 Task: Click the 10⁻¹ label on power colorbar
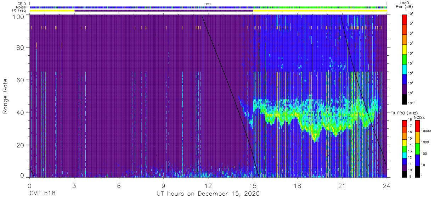411,103
